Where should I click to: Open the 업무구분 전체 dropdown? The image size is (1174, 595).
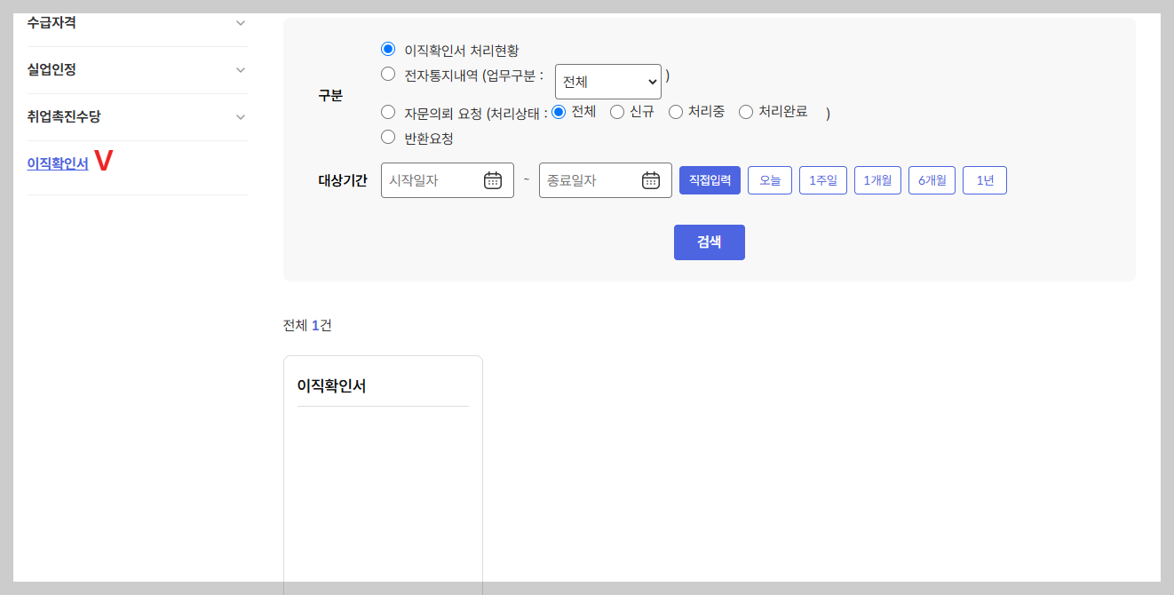[607, 81]
